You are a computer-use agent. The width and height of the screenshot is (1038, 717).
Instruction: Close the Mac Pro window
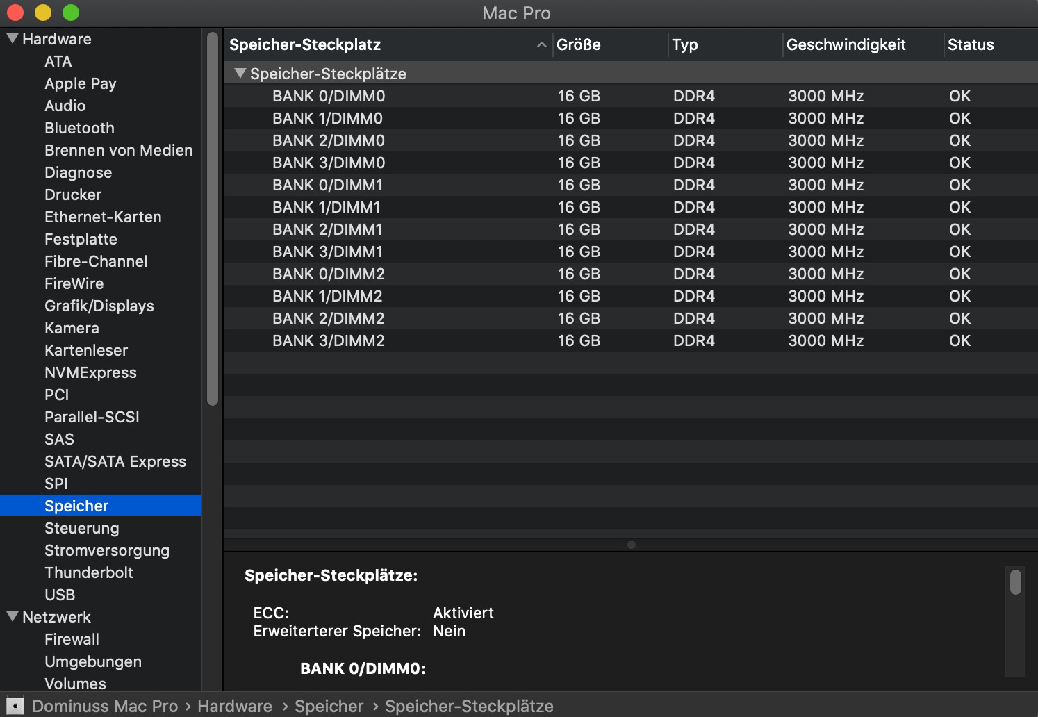(15, 13)
